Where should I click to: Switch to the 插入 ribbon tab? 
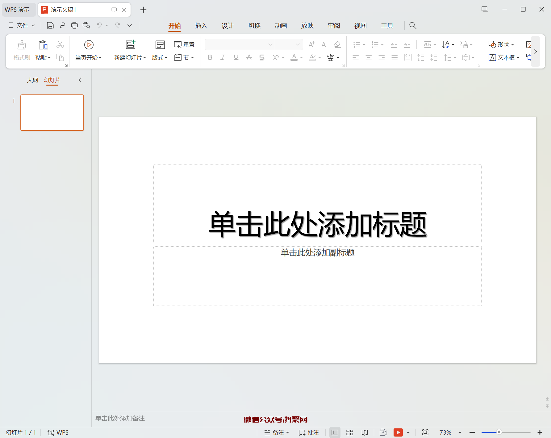(201, 26)
